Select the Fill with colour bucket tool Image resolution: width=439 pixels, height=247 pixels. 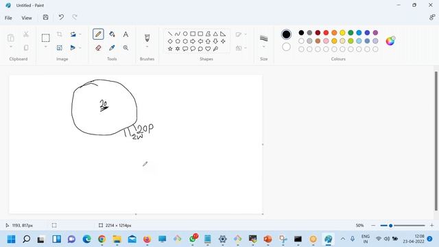coord(112,34)
